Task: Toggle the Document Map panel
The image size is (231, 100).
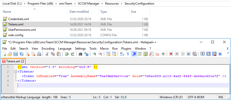Action: [x=145, y=54]
